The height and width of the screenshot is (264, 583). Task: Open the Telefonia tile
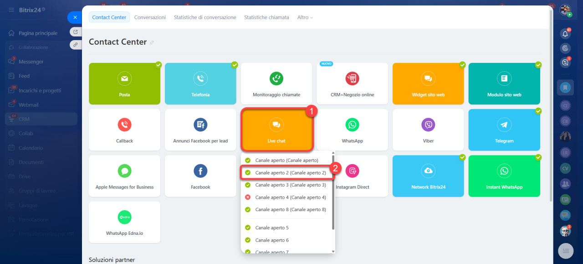[x=200, y=84]
